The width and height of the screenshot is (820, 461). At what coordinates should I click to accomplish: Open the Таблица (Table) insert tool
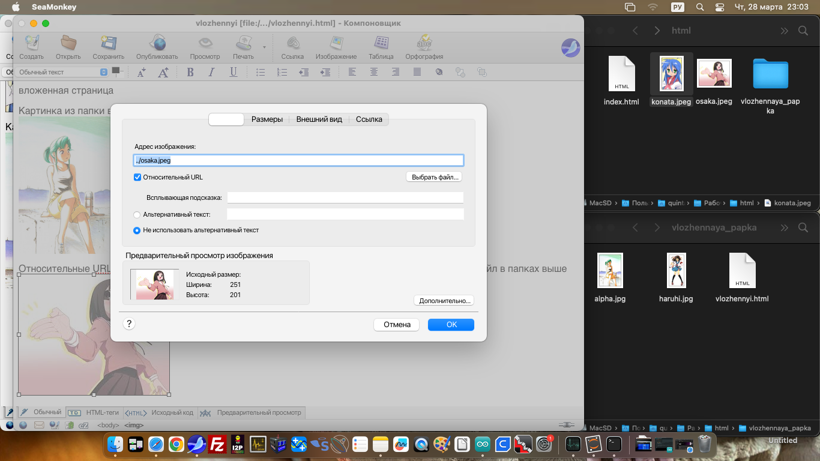pos(381,47)
